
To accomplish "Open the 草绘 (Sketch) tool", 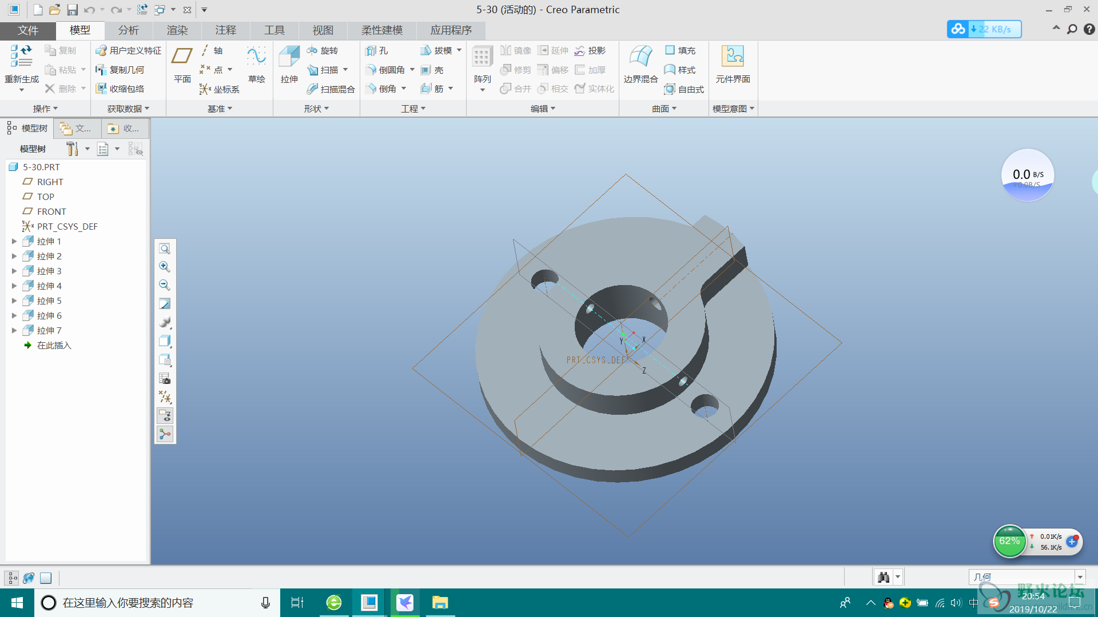I will (256, 65).
